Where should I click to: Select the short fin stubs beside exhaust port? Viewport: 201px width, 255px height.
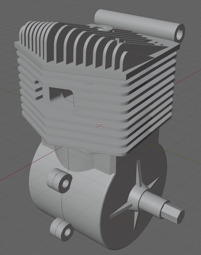coord(38,90)
